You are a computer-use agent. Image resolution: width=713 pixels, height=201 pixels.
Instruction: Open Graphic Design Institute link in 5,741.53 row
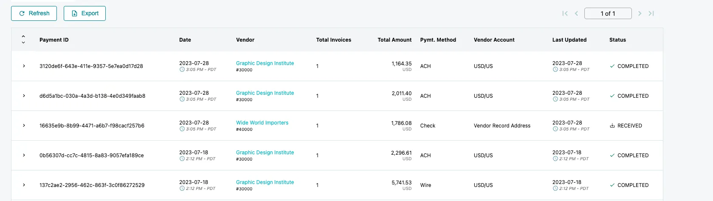pos(265,182)
